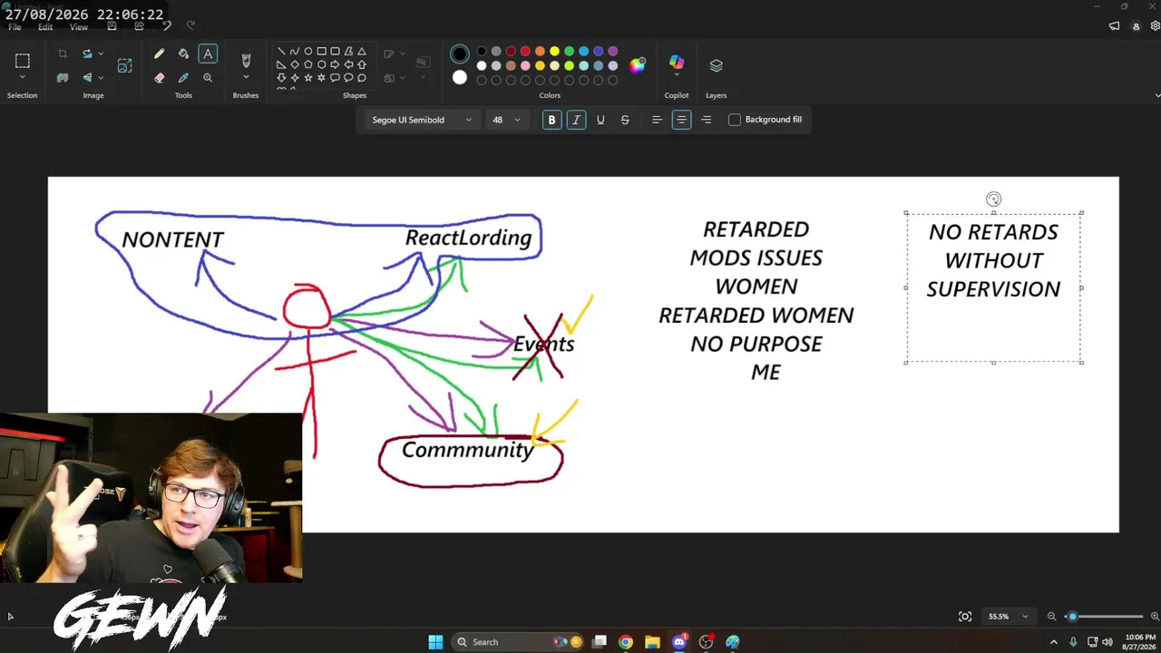Image resolution: width=1161 pixels, height=653 pixels.
Task: Open the View menu
Action: pos(79,27)
